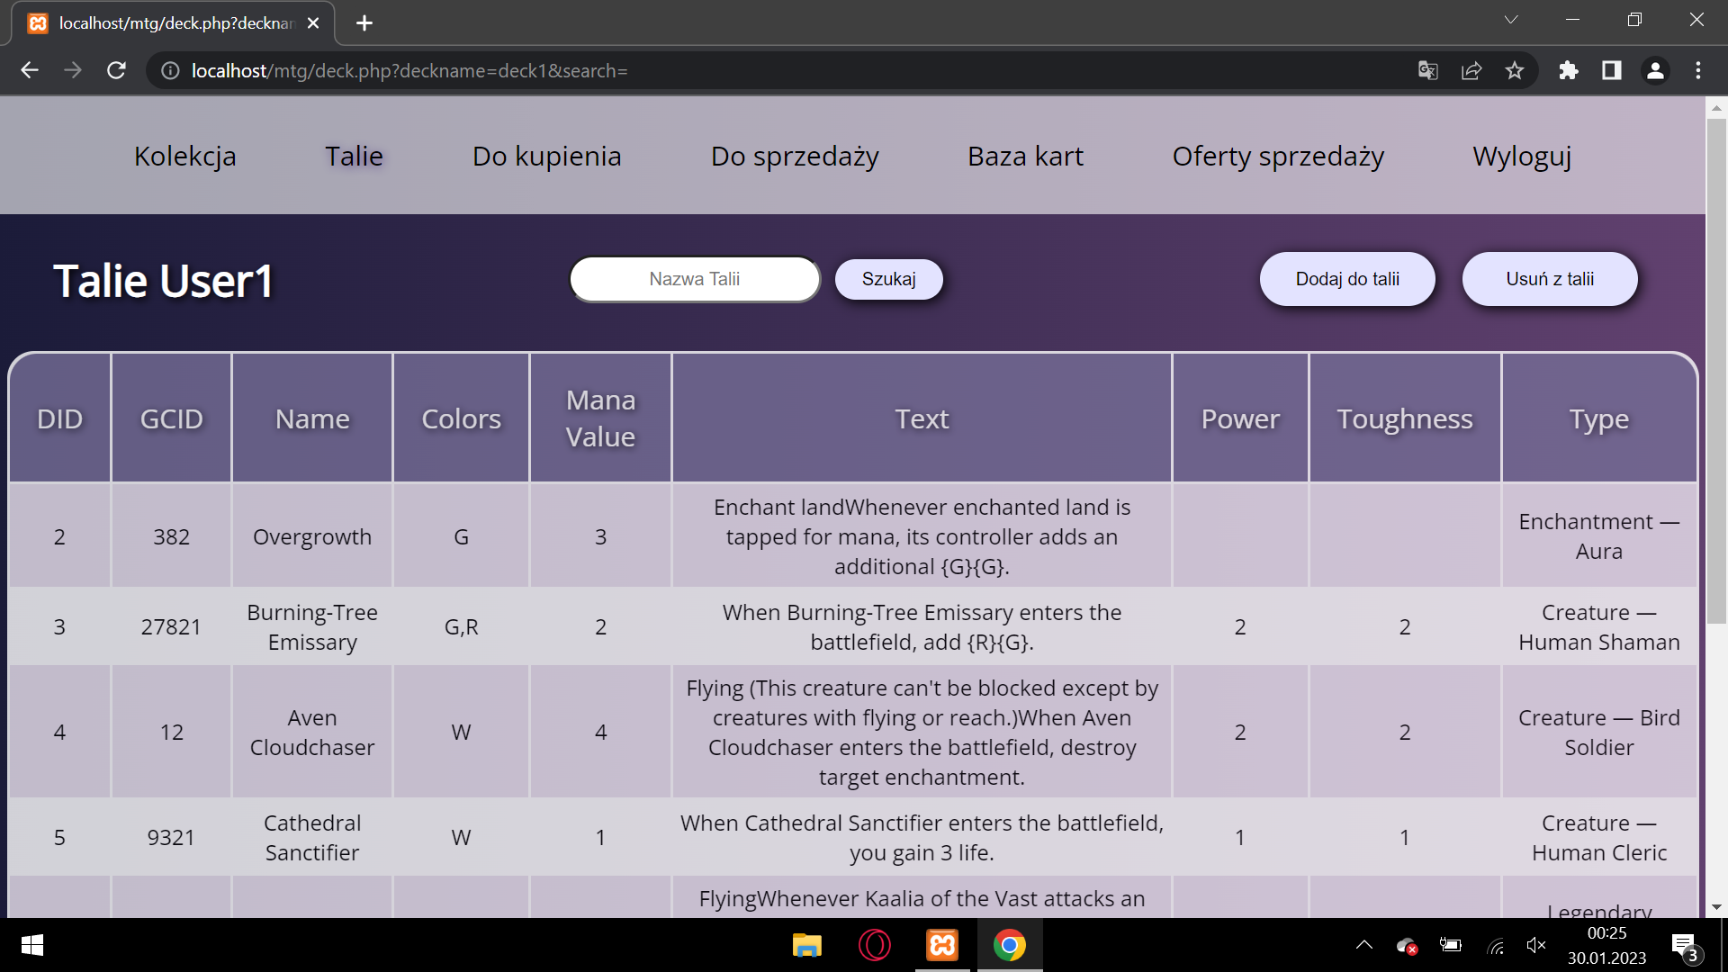The image size is (1728, 972).
Task: Open the Kolekcja menu item
Action: pyautogui.click(x=185, y=156)
